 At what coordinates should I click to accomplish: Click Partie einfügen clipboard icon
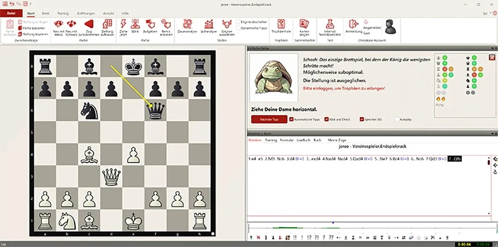coord(10,25)
